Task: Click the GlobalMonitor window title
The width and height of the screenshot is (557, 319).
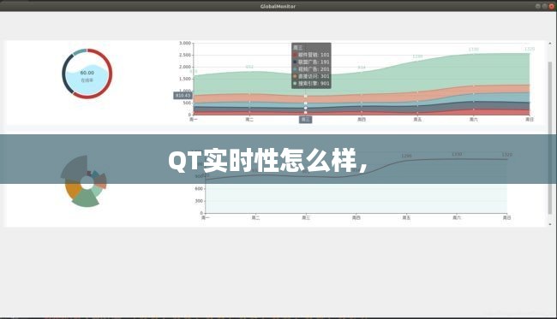Action: pos(278,6)
